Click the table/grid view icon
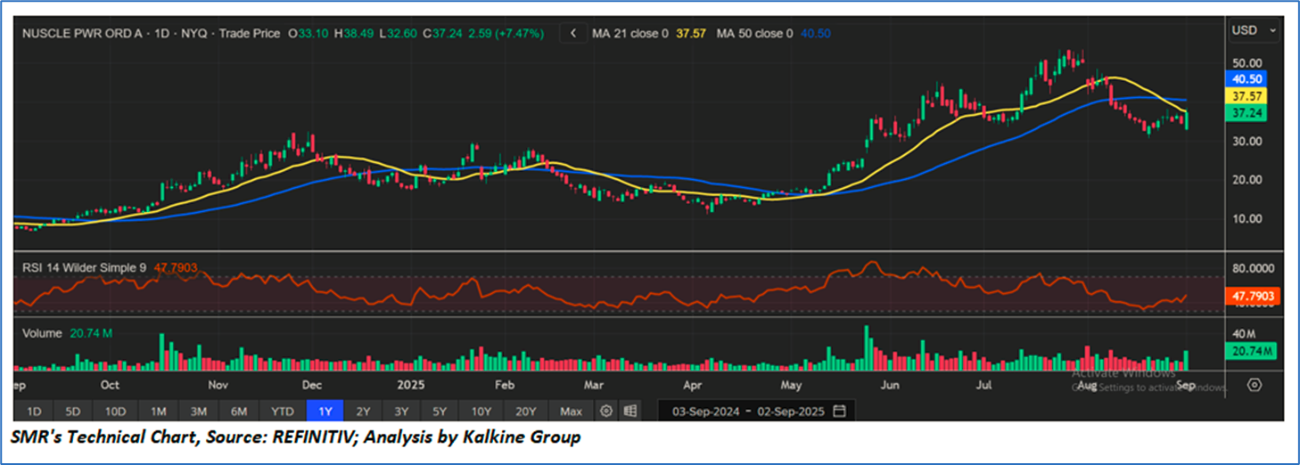 coord(630,411)
